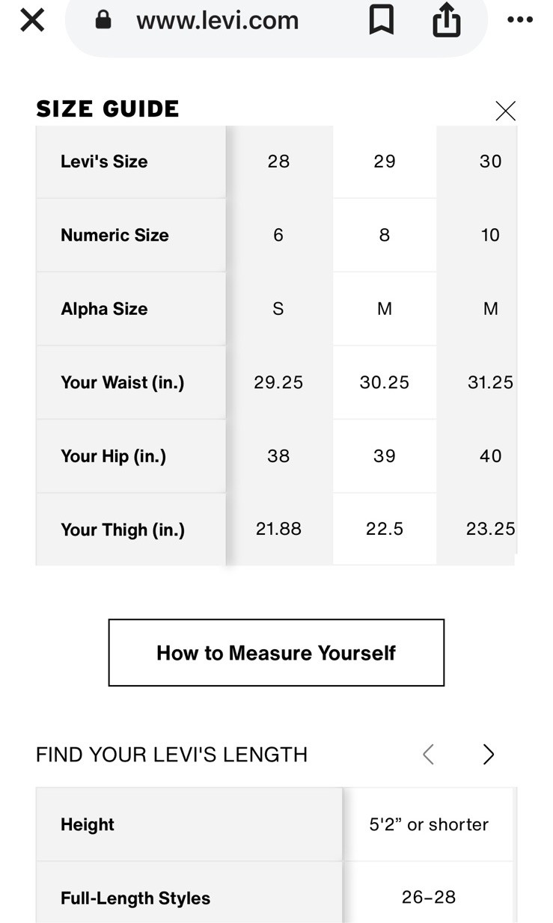Tap the Numeric Size 8 cell
The height and width of the screenshot is (923, 553).
tap(385, 235)
